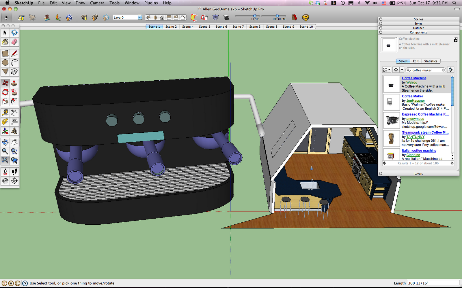Toggle section plane display in the toolbar
This screenshot has height=288, width=462.
pyautogui.click(x=194, y=18)
